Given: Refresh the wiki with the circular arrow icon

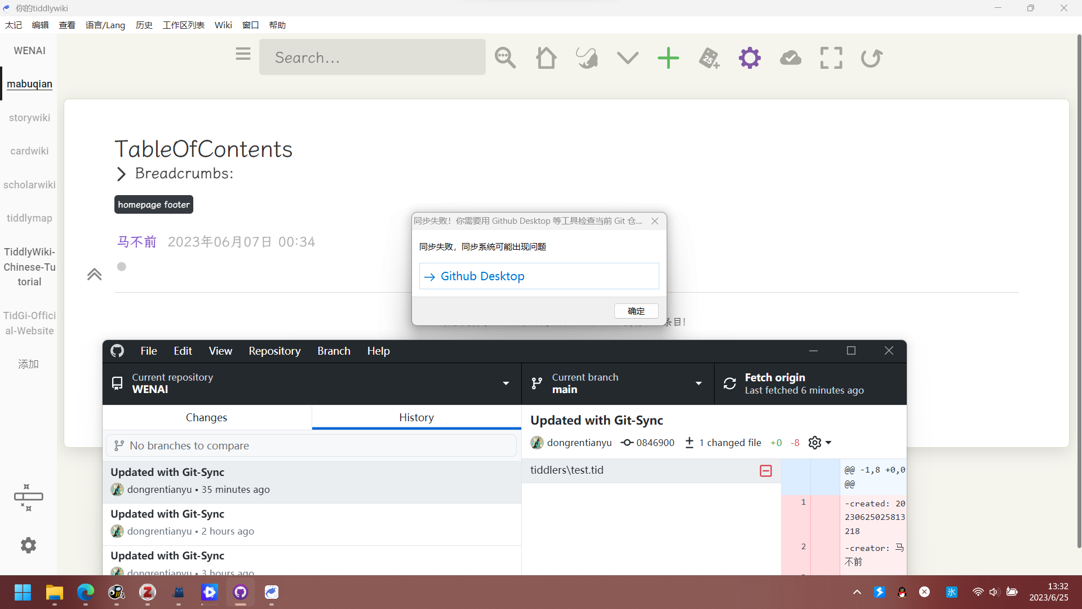Looking at the screenshot, I should (871, 58).
